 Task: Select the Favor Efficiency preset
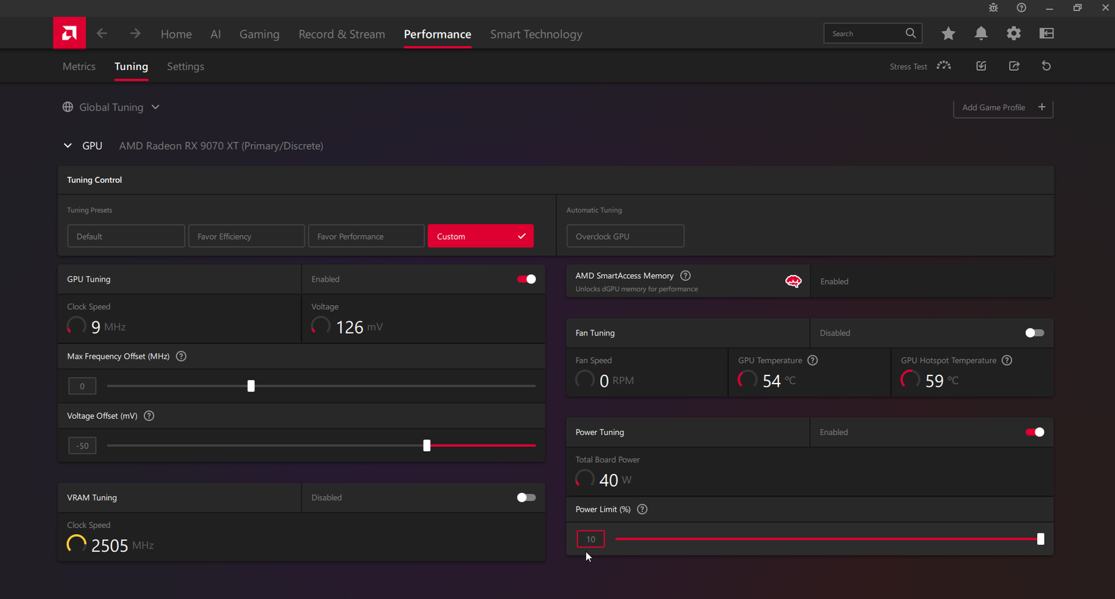pos(246,236)
